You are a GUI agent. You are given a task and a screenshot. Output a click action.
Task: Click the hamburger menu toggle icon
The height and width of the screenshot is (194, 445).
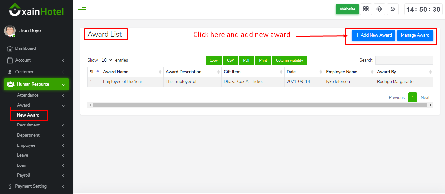[x=82, y=9]
